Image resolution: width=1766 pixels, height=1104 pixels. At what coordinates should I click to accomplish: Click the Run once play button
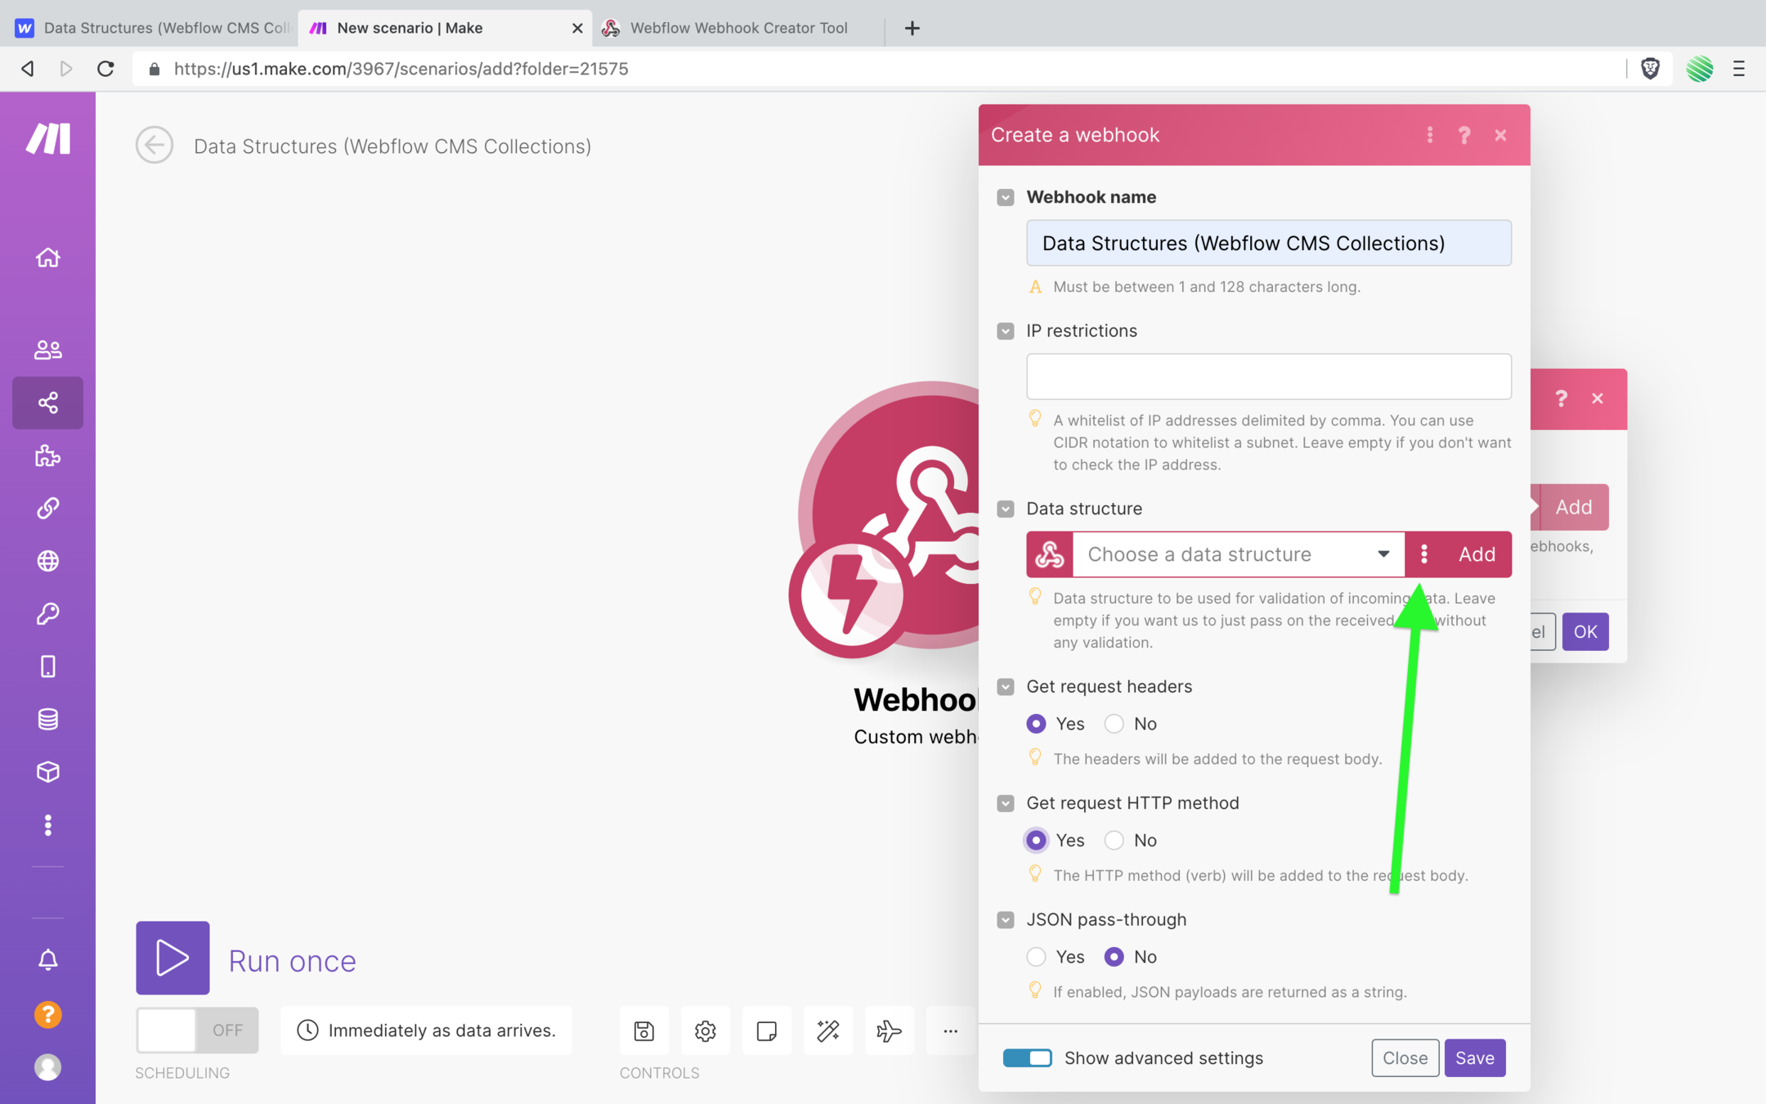point(173,958)
